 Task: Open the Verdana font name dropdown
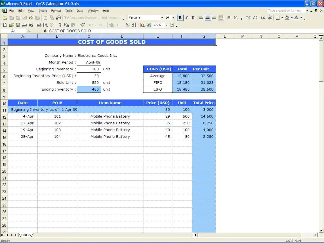tap(162, 18)
